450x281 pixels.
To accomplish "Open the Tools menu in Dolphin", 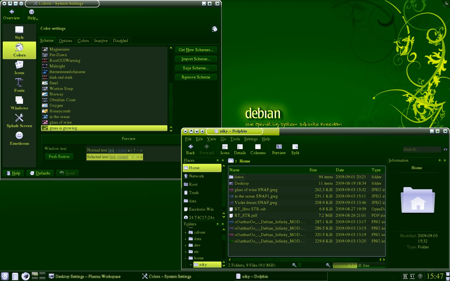I will 235,139.
